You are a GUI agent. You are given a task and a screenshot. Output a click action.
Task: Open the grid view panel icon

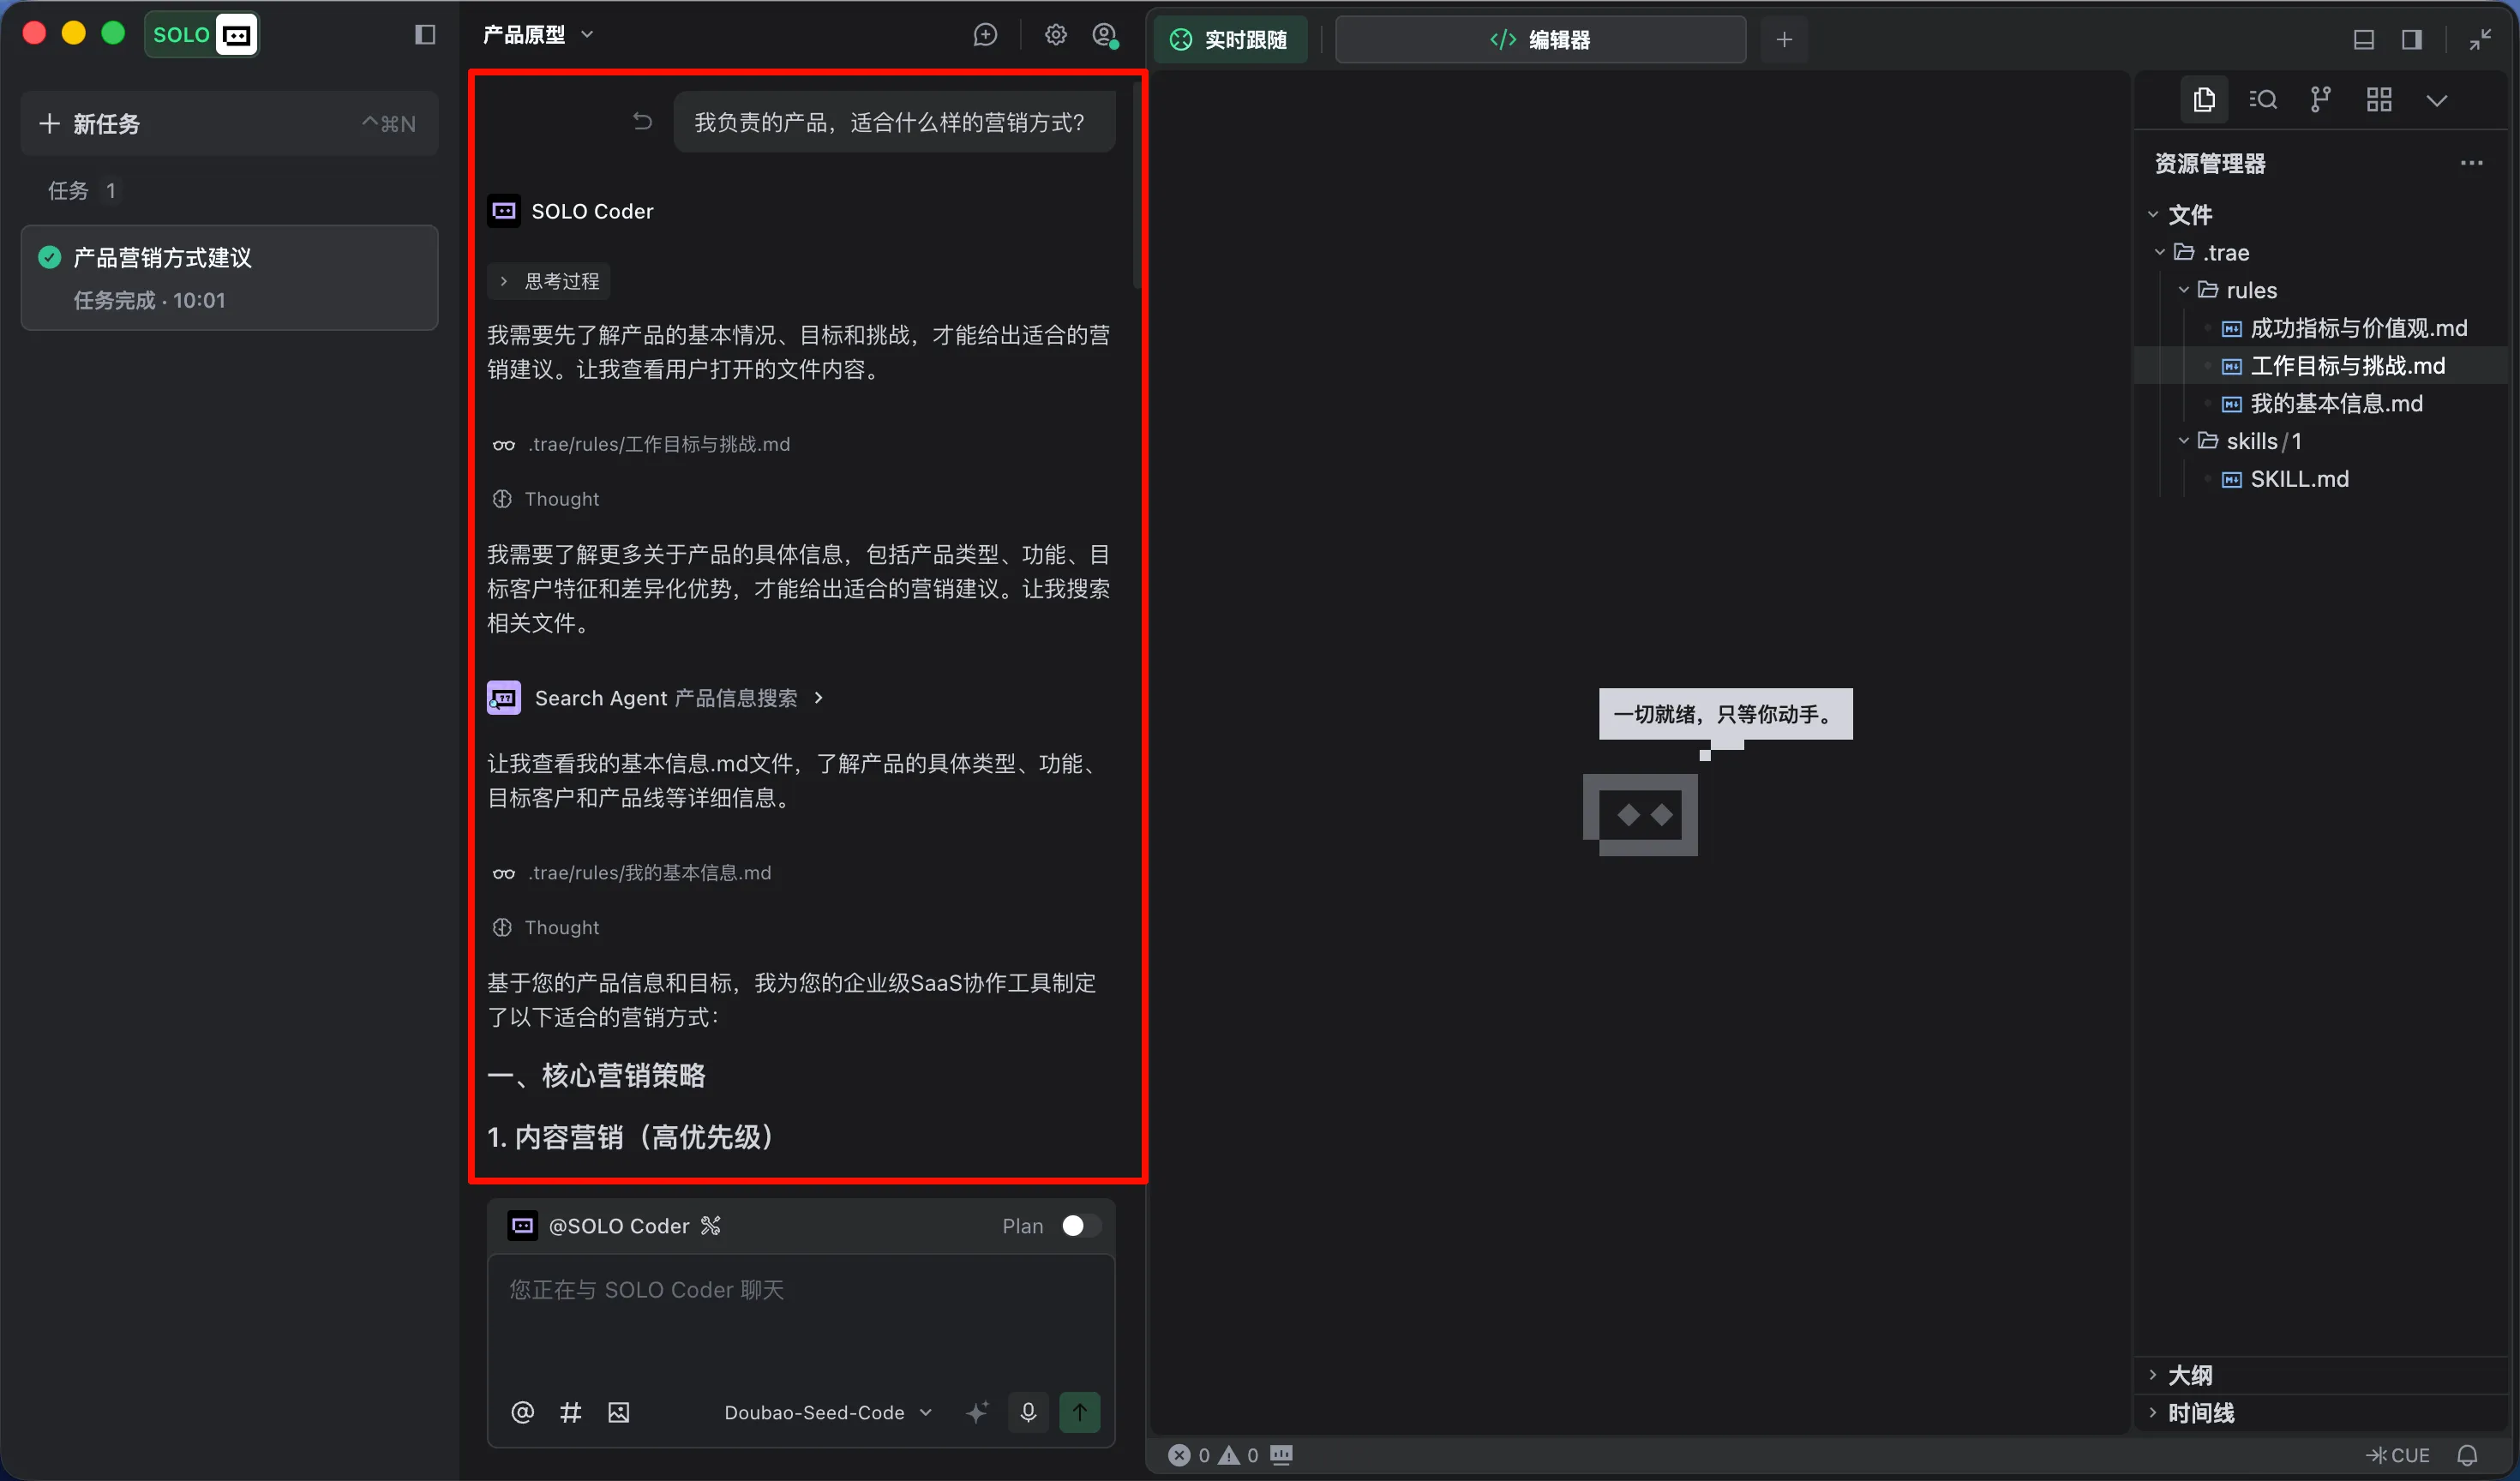[2379, 100]
